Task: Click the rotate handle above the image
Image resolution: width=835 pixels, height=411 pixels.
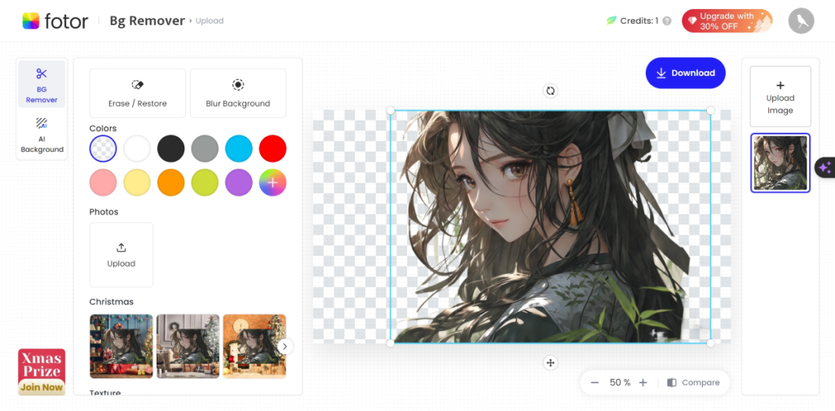Action: pos(550,91)
